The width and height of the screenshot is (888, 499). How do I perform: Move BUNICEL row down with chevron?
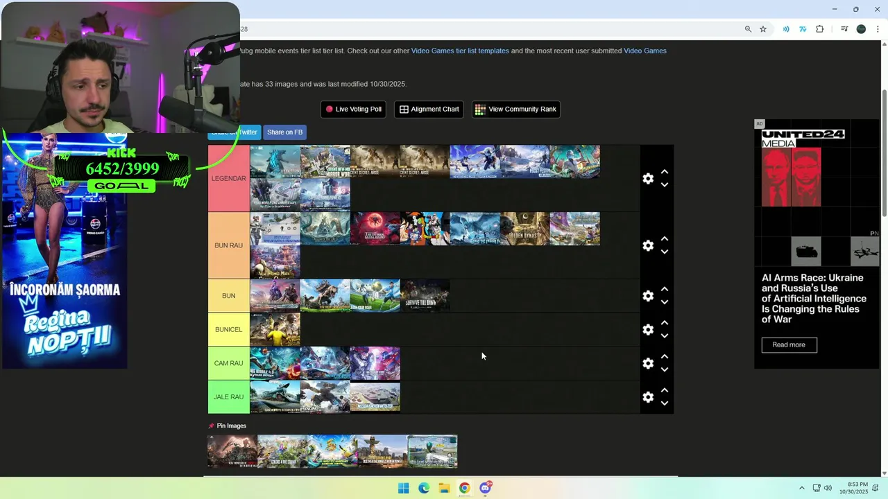coord(665,336)
